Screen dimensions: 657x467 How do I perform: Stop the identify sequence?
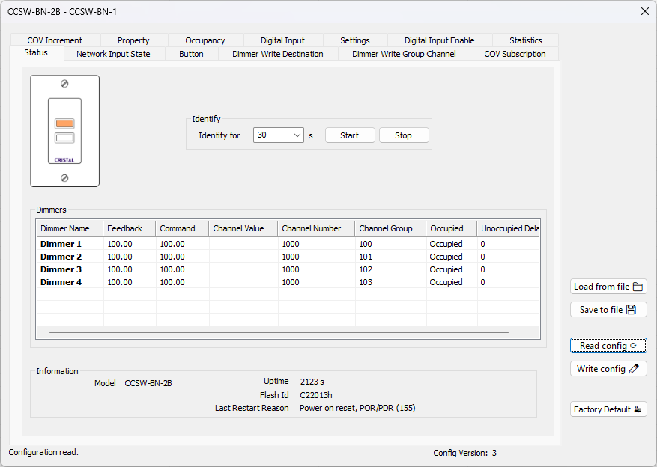404,135
